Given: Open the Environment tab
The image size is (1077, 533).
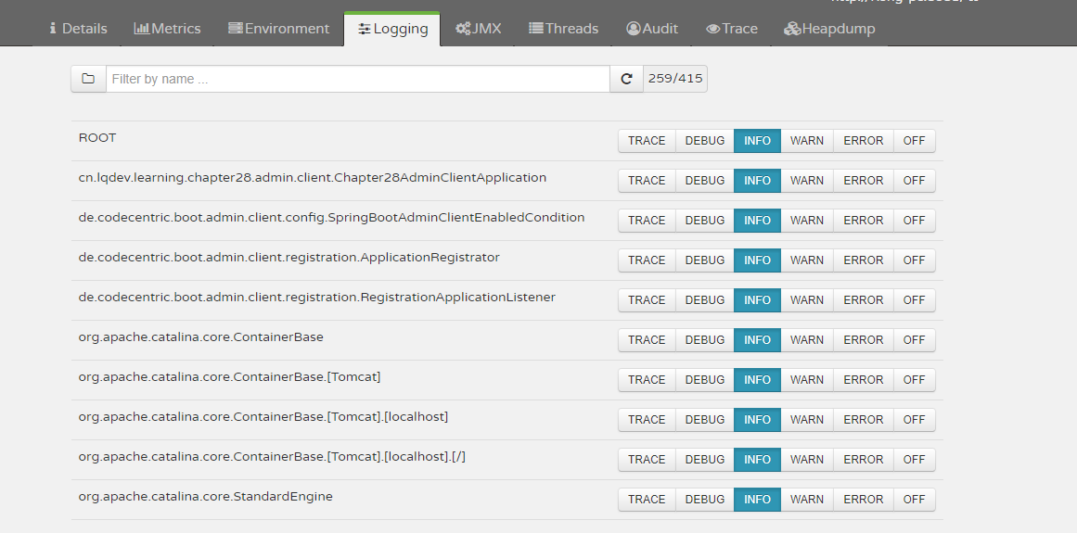Looking at the screenshot, I should click(x=279, y=29).
